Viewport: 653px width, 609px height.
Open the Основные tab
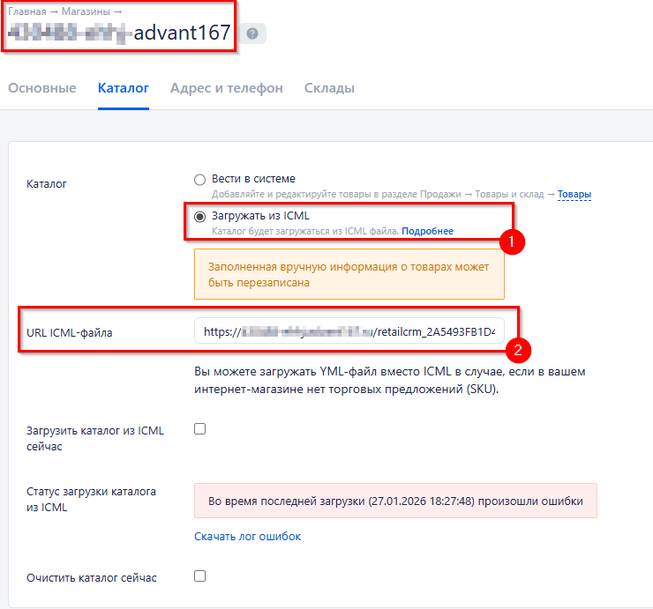tap(41, 88)
